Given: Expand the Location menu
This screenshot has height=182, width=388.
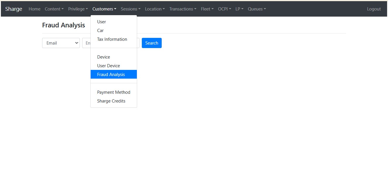Looking at the screenshot, I should [x=155, y=9].
